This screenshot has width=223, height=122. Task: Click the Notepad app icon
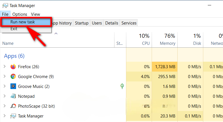click(13, 96)
